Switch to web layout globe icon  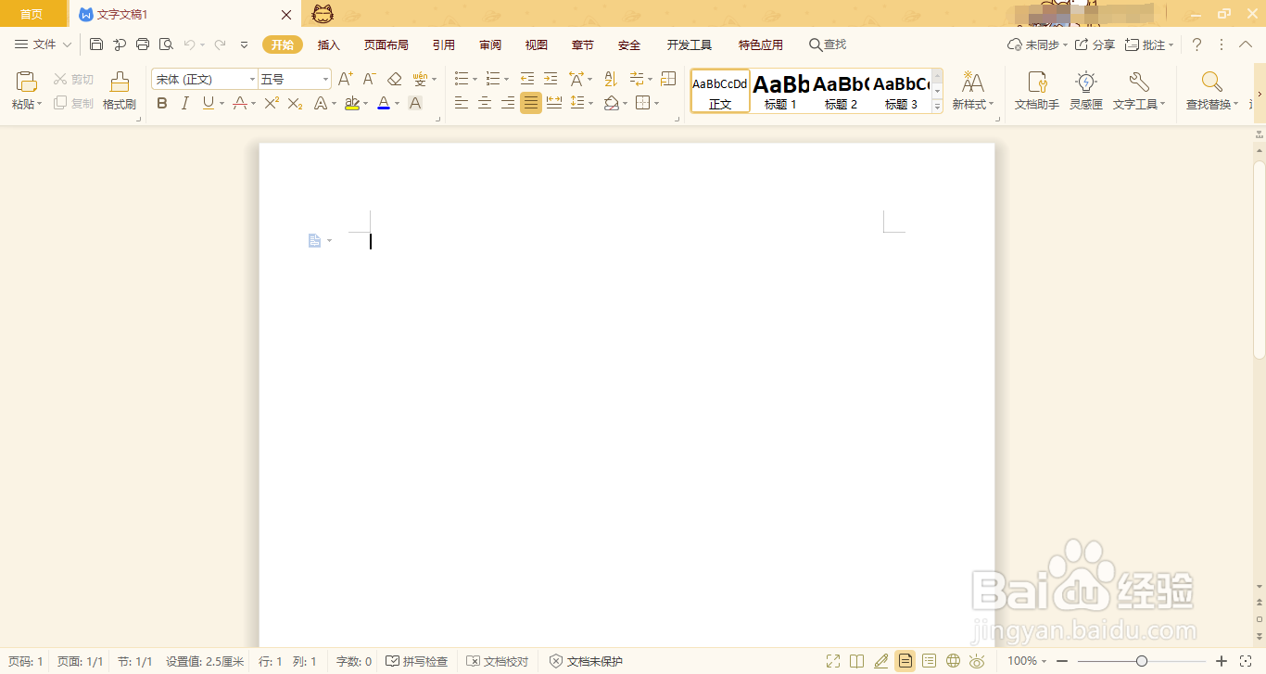click(x=953, y=661)
